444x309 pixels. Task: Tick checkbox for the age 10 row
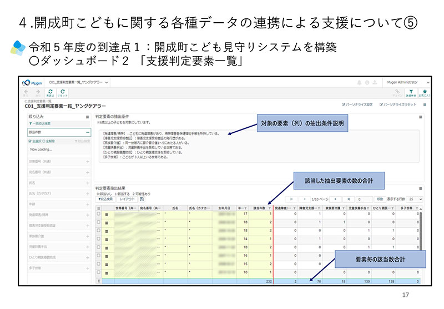[x=99, y=272]
